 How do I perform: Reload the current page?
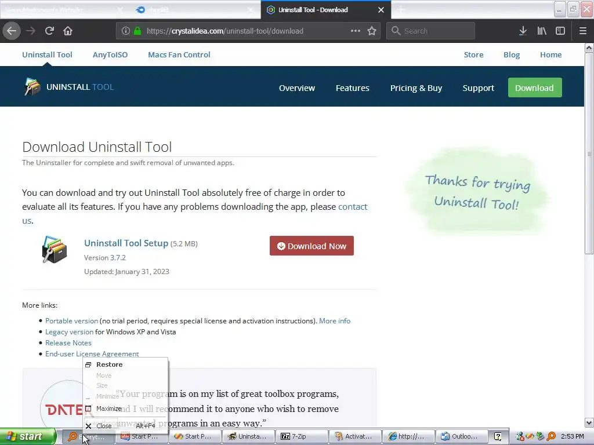(x=49, y=31)
